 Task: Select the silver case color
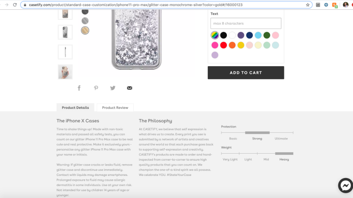[85, 21]
